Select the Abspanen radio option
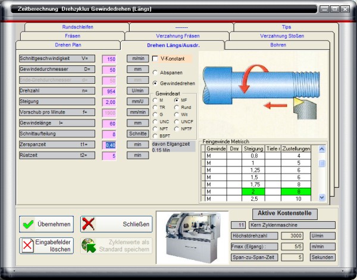This screenshot has height=280, width=357. click(x=155, y=73)
